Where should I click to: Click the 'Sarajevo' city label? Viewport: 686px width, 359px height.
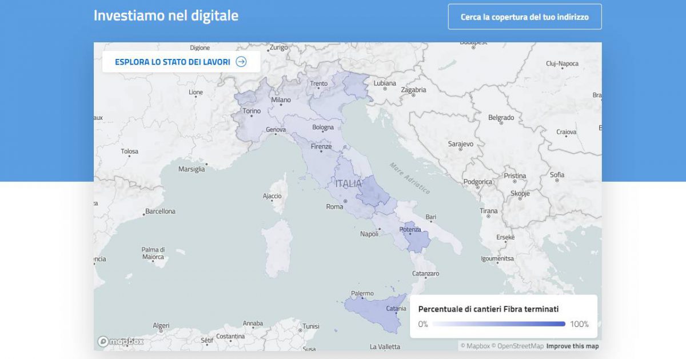pos(460,144)
